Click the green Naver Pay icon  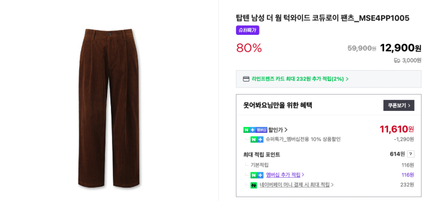click(x=254, y=185)
